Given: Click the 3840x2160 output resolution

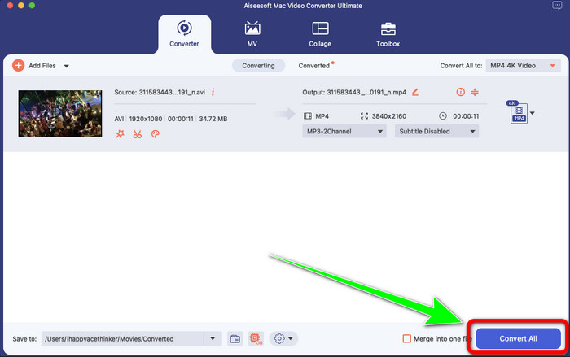Looking at the screenshot, I should tap(389, 116).
